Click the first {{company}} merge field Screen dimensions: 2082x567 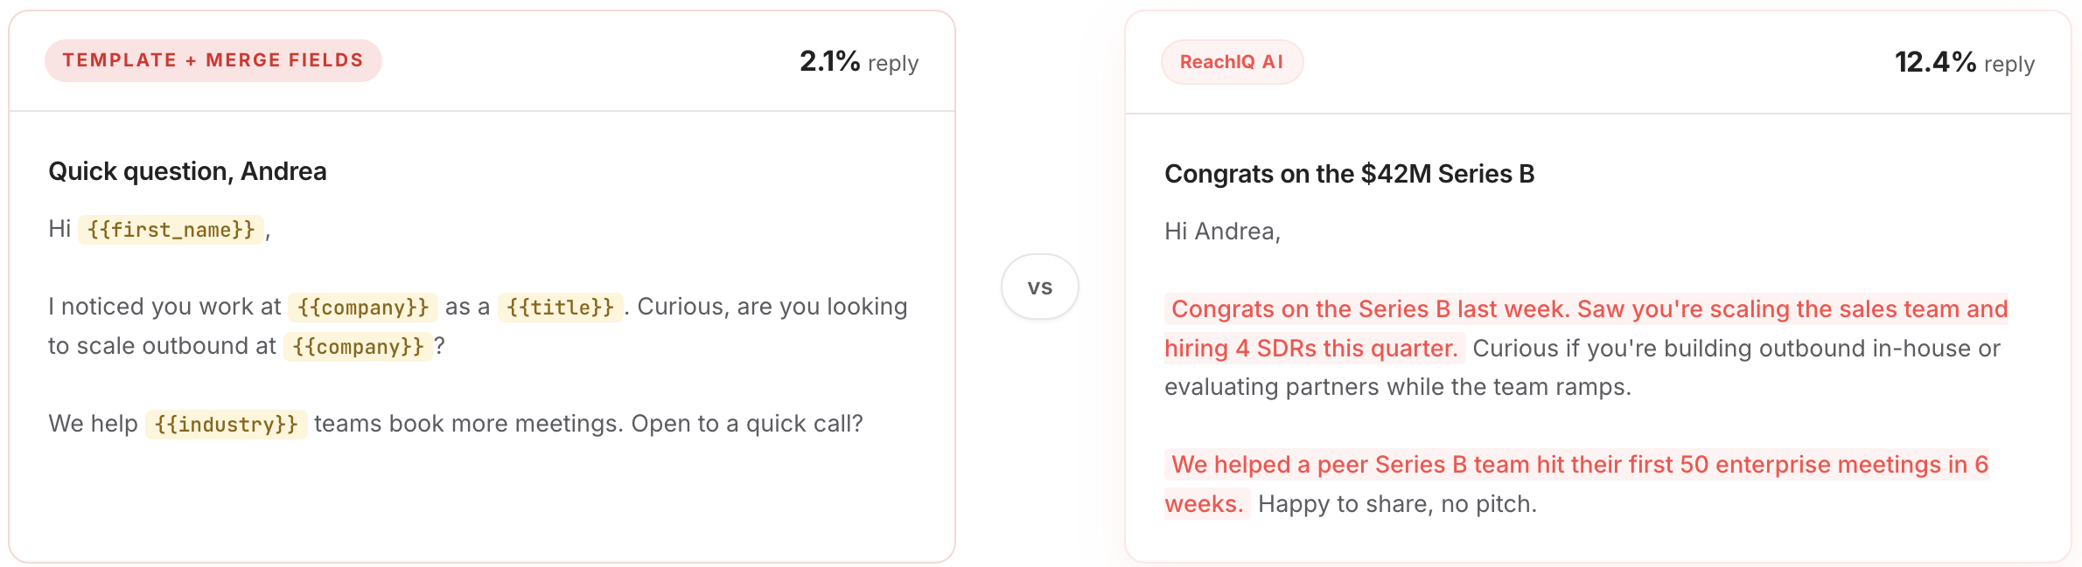[363, 308]
